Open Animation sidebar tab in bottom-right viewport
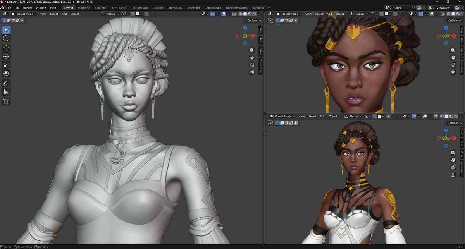 tap(462, 169)
